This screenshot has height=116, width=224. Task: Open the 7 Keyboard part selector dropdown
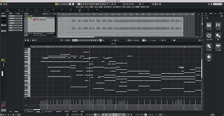point(155,40)
